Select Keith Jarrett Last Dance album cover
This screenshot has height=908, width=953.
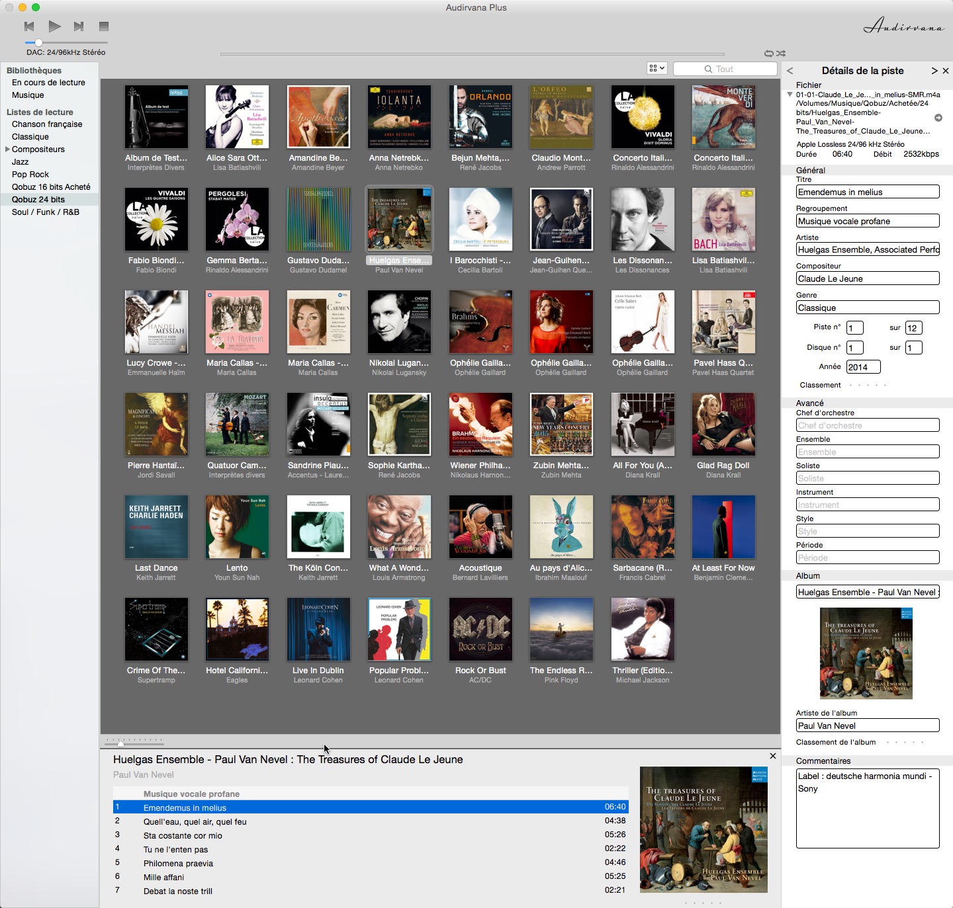tap(156, 526)
